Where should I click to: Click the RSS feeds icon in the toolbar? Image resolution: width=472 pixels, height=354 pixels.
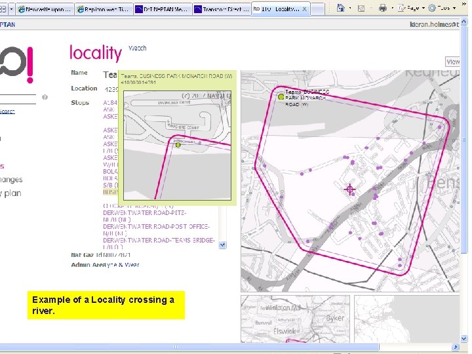tap(361, 8)
